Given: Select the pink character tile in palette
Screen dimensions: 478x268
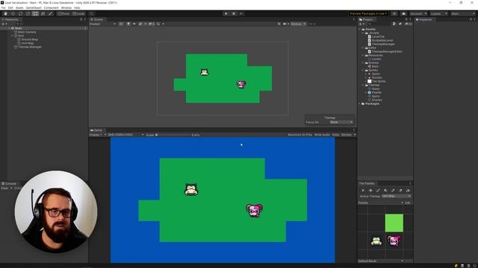Looking at the screenshot, I should pyautogui.click(x=394, y=241).
